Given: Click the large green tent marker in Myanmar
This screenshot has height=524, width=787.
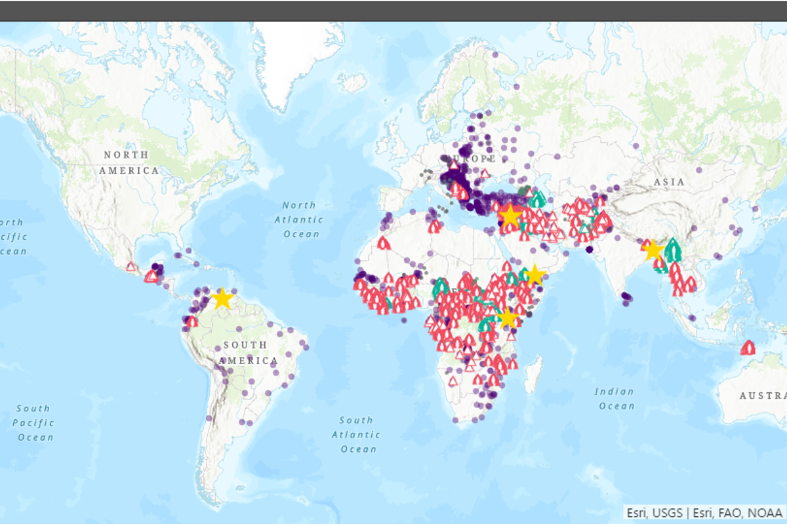Looking at the screenshot, I should click(x=673, y=250).
